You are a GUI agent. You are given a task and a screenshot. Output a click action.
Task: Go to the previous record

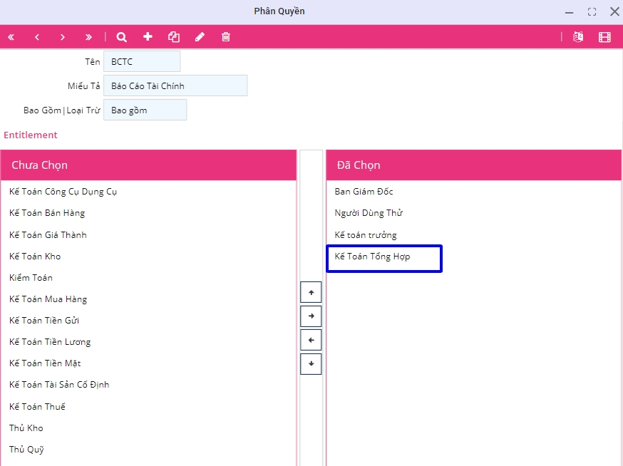[x=37, y=37]
